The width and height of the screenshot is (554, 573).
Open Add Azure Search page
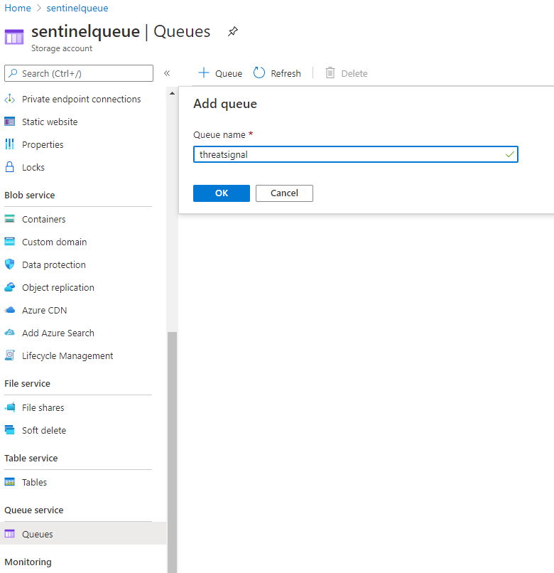coord(58,333)
